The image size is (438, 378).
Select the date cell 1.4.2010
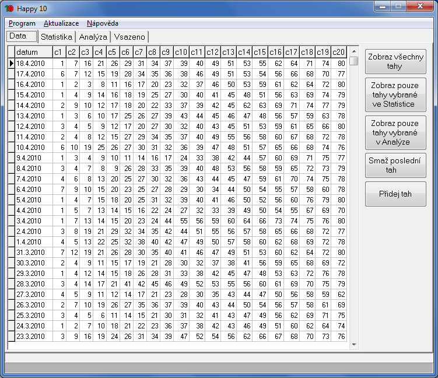pos(34,242)
